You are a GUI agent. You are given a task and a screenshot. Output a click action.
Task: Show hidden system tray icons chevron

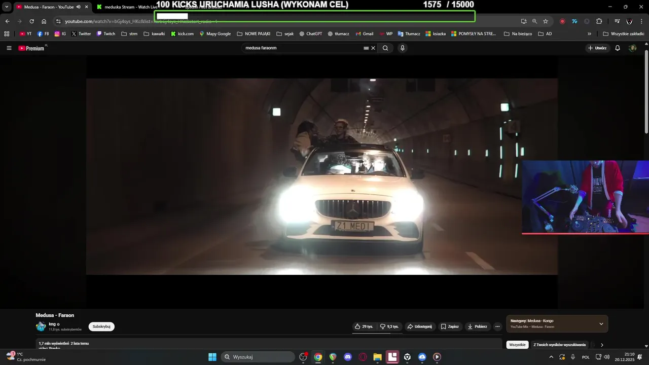(x=551, y=357)
